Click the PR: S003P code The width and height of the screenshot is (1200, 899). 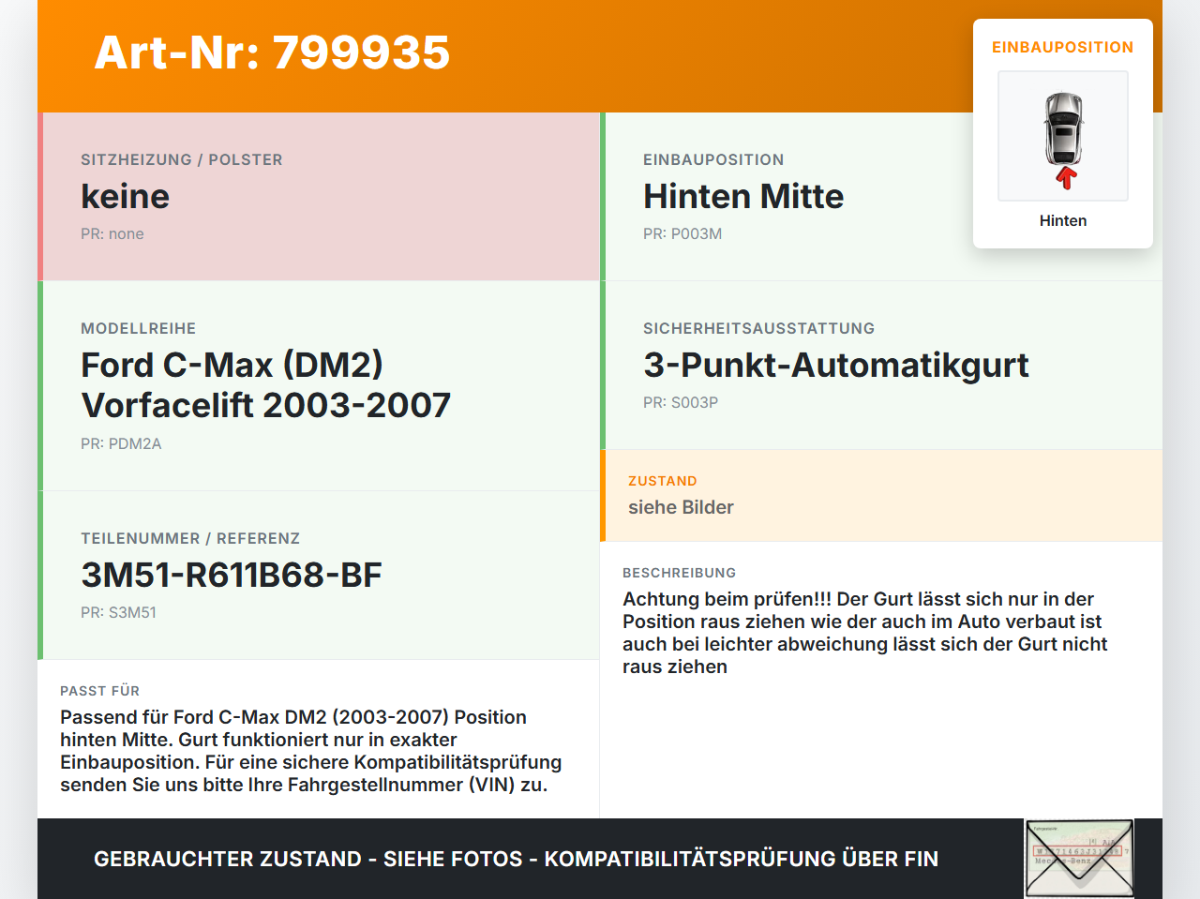coord(681,402)
